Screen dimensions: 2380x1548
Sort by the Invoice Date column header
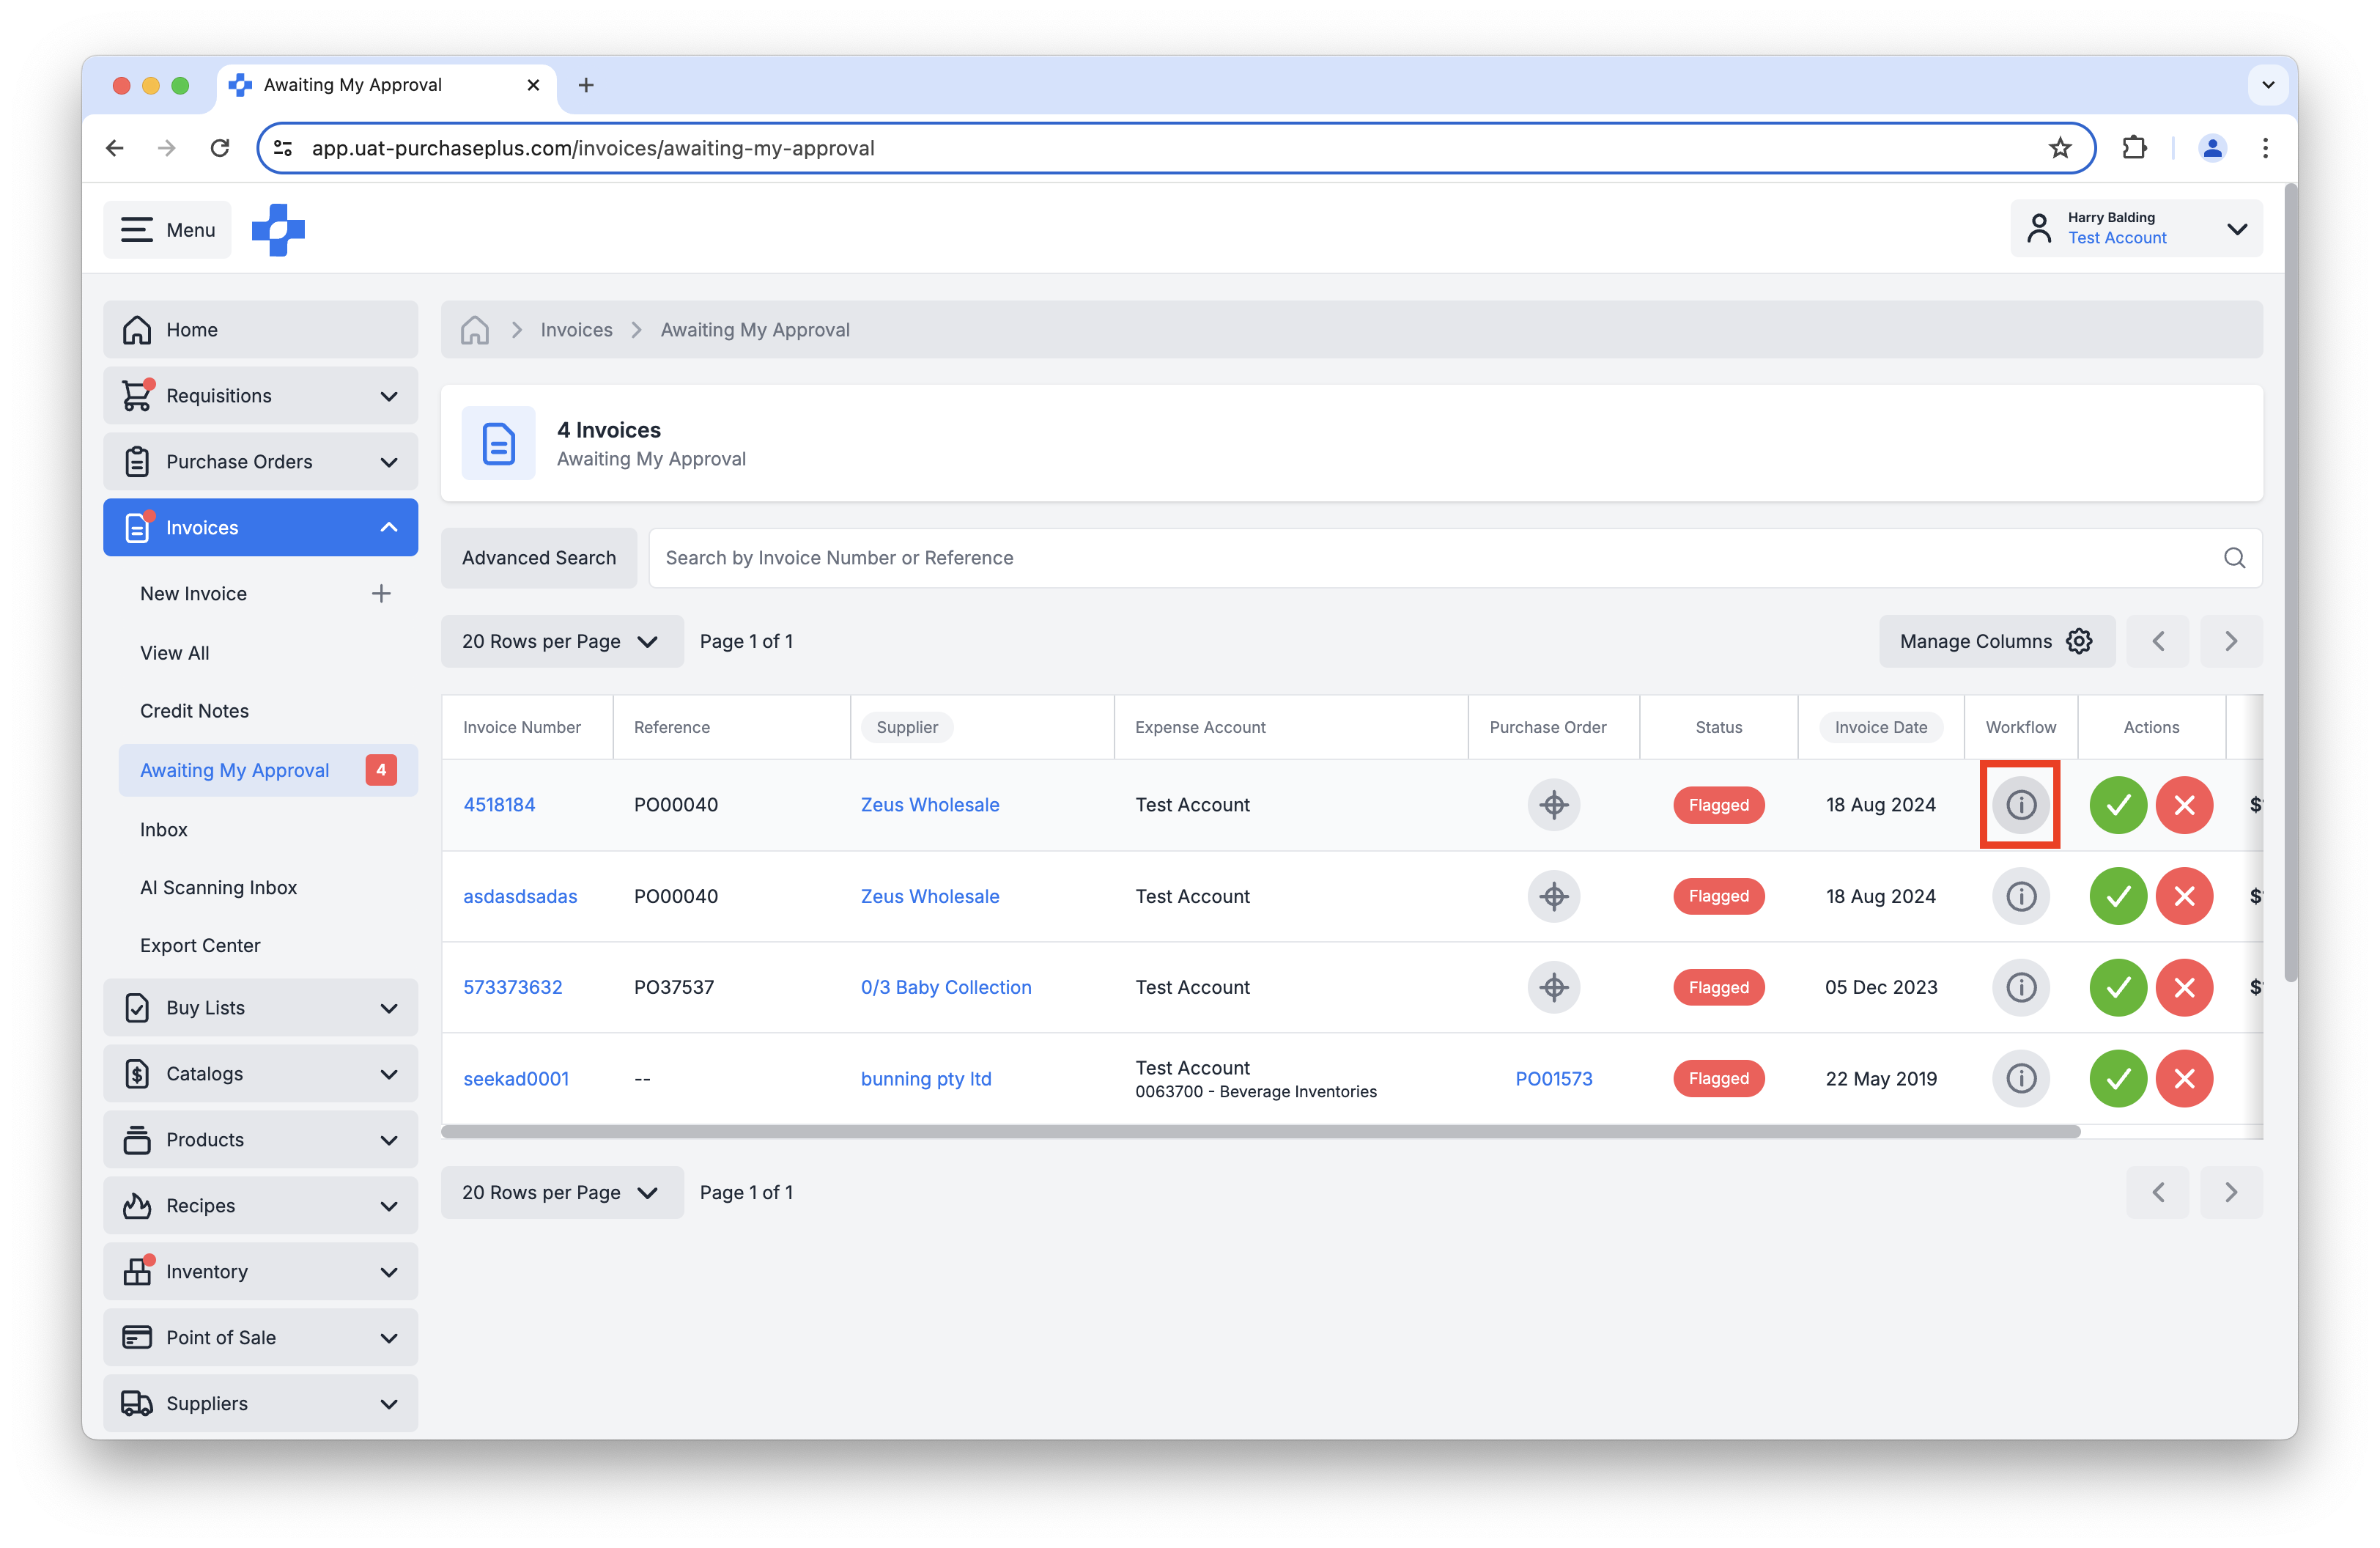1880,727
